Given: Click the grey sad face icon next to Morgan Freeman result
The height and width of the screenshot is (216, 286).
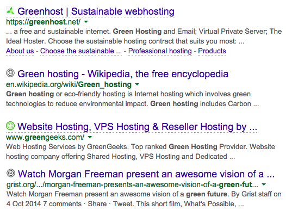Looking at the screenshot, I should pyautogui.click(x=11, y=172).
